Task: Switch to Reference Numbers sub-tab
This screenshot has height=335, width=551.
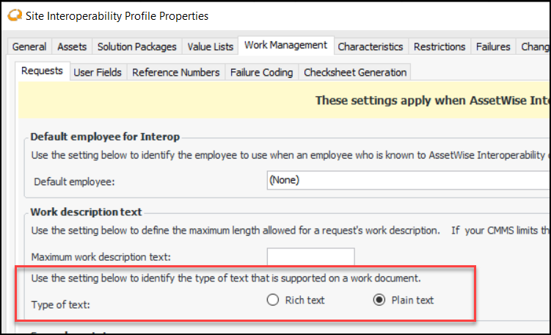Action: coord(176,72)
